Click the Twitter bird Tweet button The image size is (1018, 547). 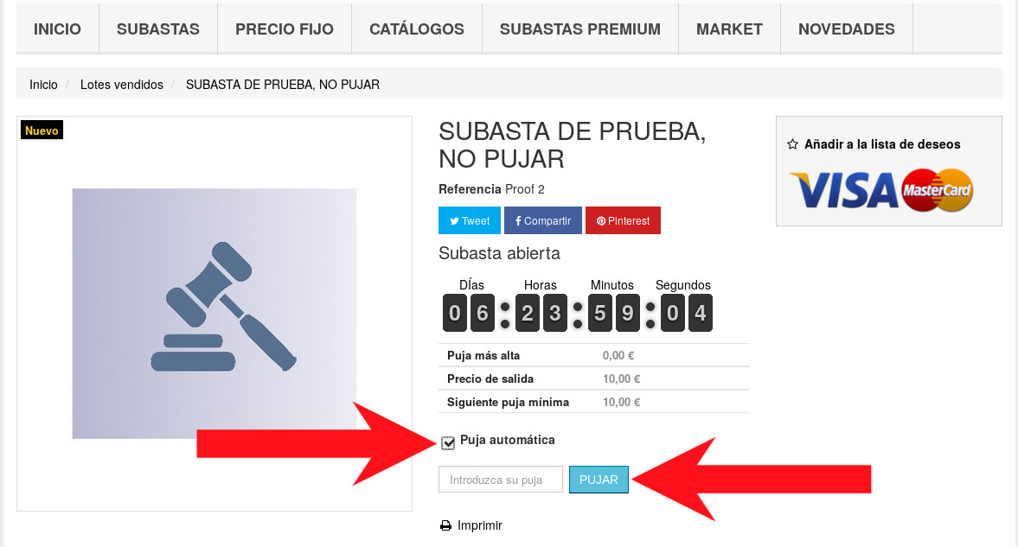[470, 220]
